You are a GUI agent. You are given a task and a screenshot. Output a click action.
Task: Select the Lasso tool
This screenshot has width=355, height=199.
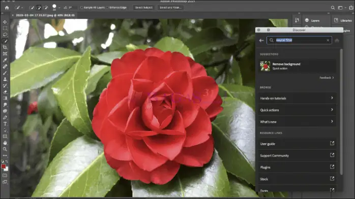(5, 35)
